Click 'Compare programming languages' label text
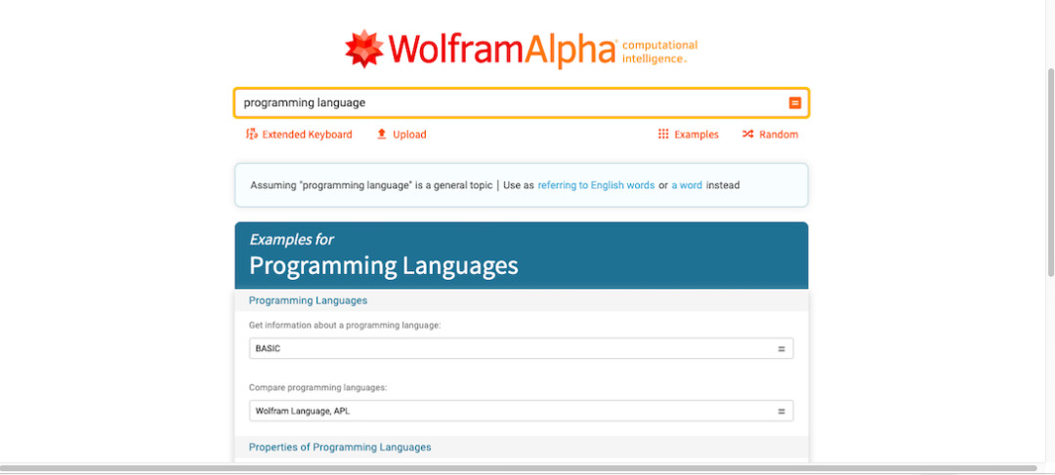 pos(318,387)
